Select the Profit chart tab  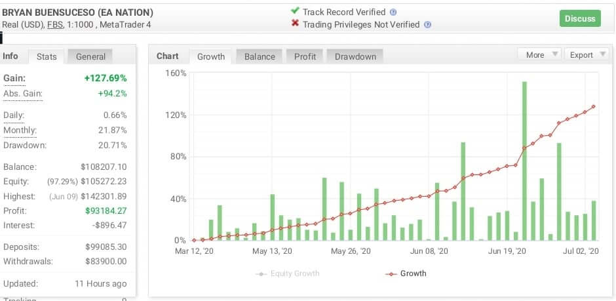(305, 56)
